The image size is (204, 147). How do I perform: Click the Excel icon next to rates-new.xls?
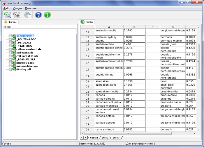click(x=13, y=36)
